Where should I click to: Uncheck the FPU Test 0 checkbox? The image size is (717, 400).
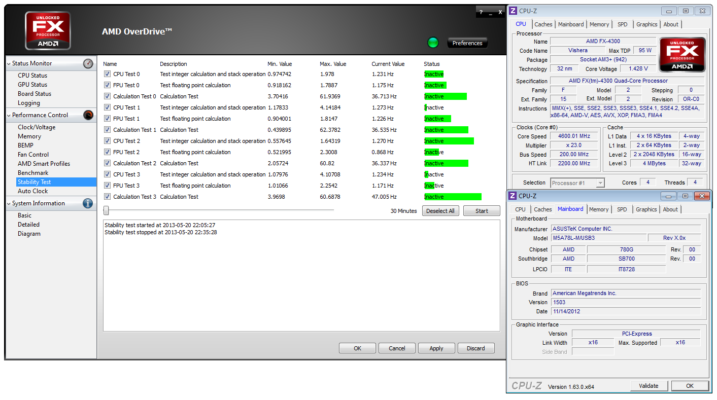107,85
